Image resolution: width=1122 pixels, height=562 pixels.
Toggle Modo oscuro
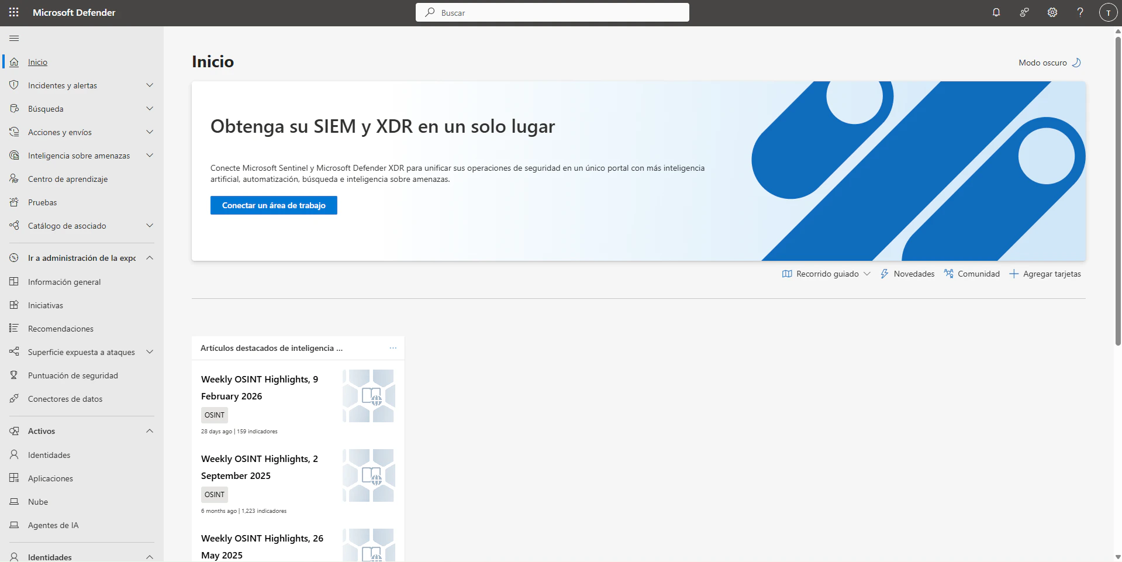pyautogui.click(x=1049, y=63)
